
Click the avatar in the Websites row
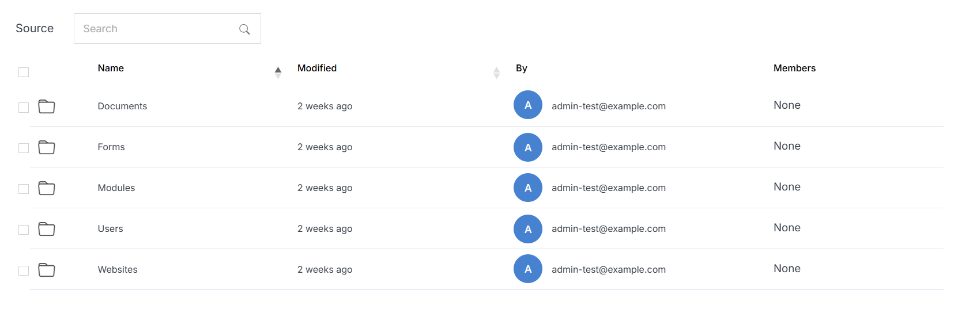pos(528,269)
